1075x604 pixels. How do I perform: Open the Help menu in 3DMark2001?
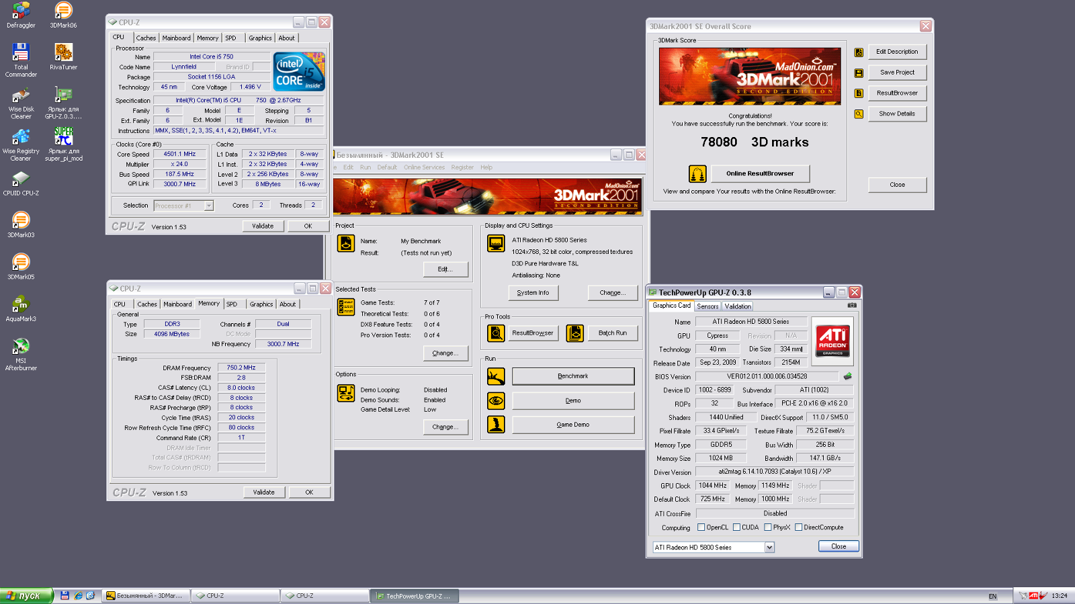pyautogui.click(x=486, y=167)
